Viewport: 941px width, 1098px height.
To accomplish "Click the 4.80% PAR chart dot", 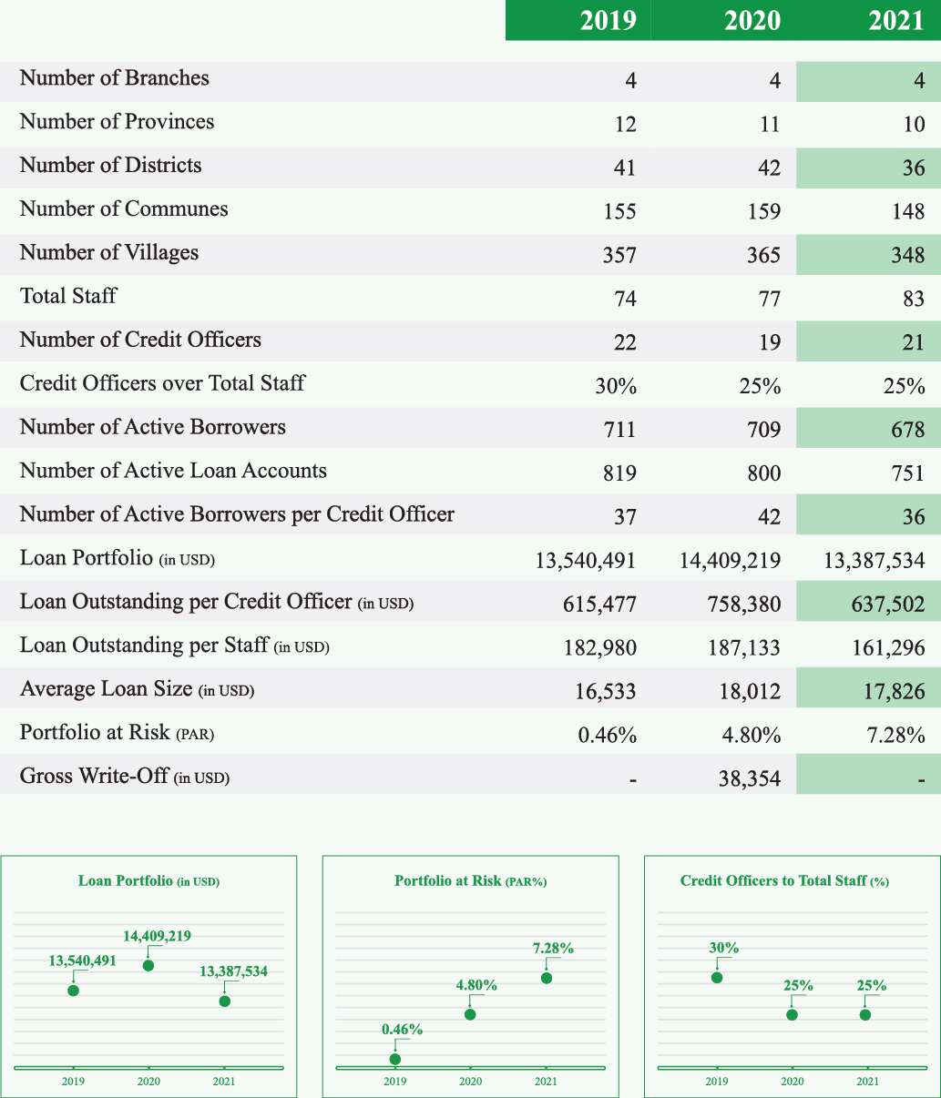I will click(x=470, y=1014).
